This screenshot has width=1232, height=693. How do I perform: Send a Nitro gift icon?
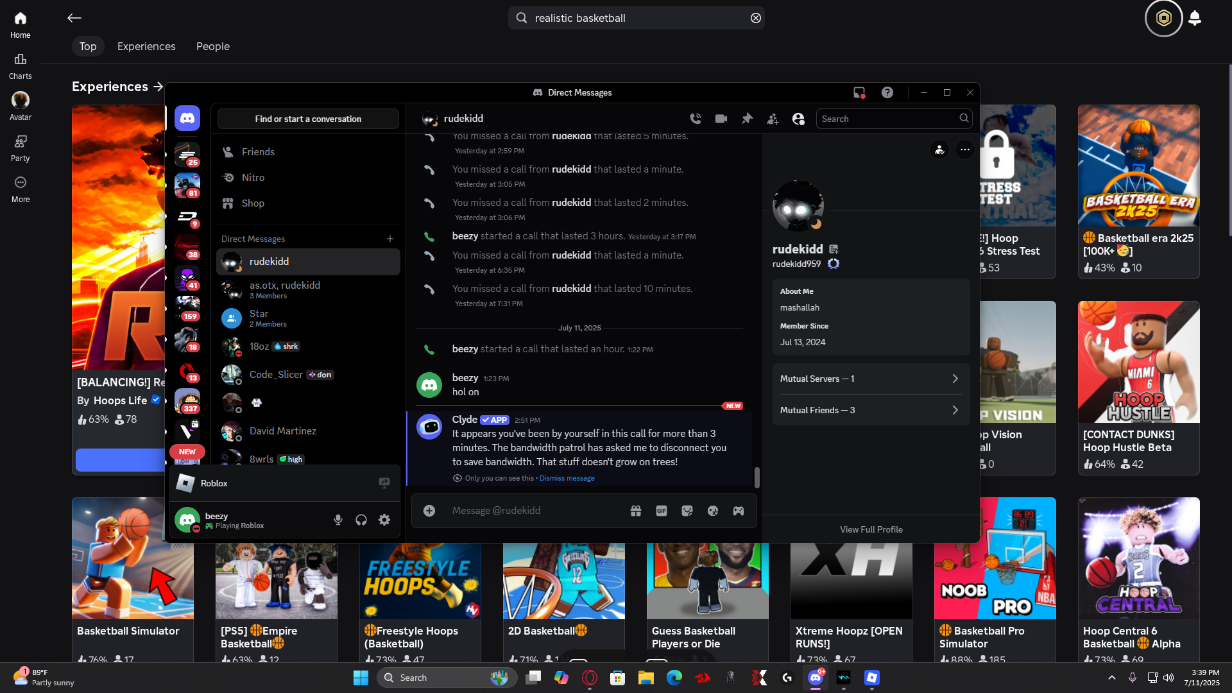(x=636, y=511)
